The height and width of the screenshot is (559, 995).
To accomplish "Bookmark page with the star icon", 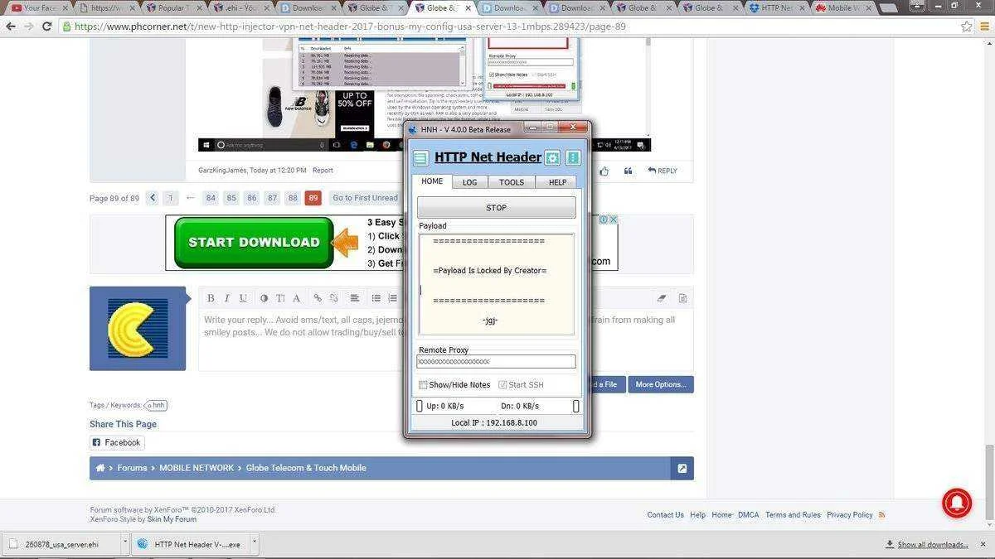I will 966,26.
